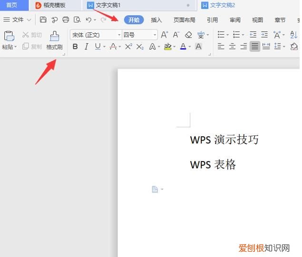Click the character shading A icon
The image size is (302, 257).
[x=198, y=47]
